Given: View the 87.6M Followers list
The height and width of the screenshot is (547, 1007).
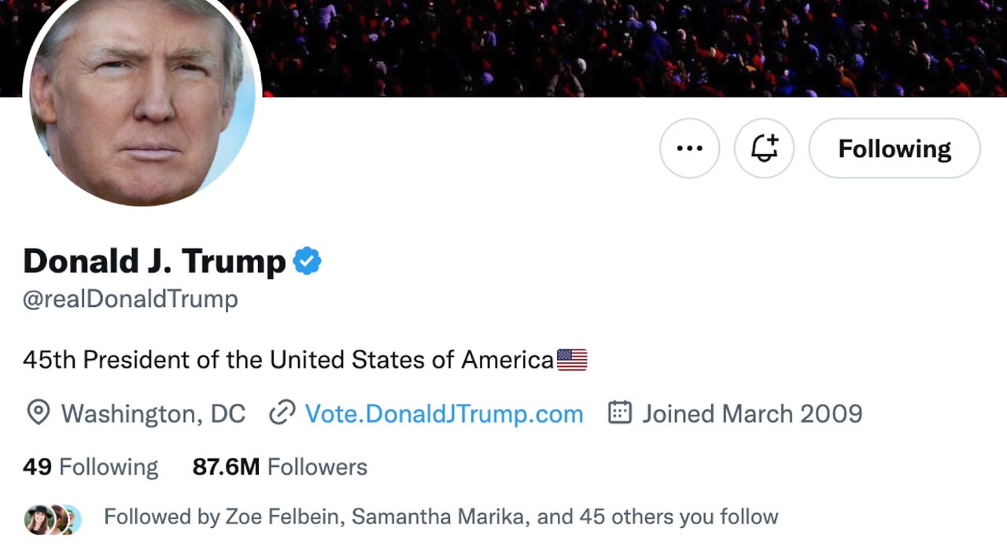Looking at the screenshot, I should pos(279,467).
